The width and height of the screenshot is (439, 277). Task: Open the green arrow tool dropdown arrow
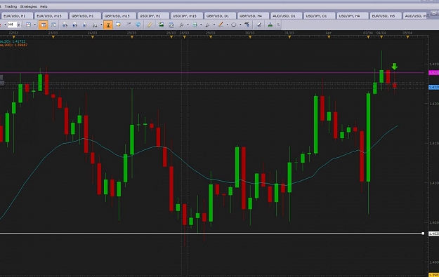pyautogui.click(x=201, y=25)
